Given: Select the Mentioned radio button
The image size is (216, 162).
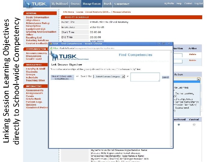Looking at the screenshot, I should 179,125.
